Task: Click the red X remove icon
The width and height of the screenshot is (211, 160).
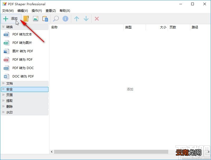Action: point(97,19)
